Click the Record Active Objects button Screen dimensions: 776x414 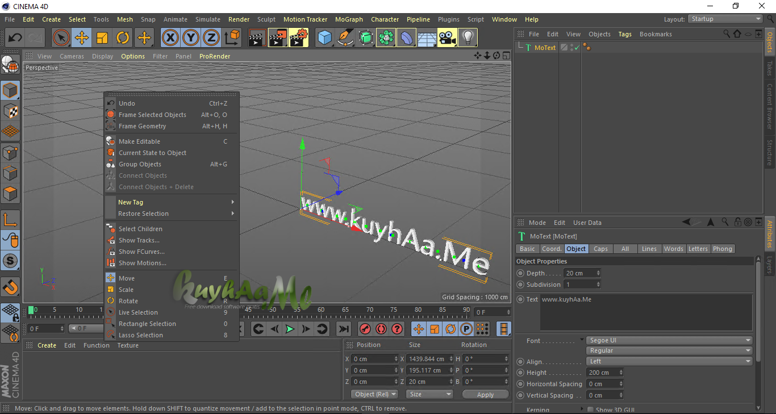(x=365, y=329)
